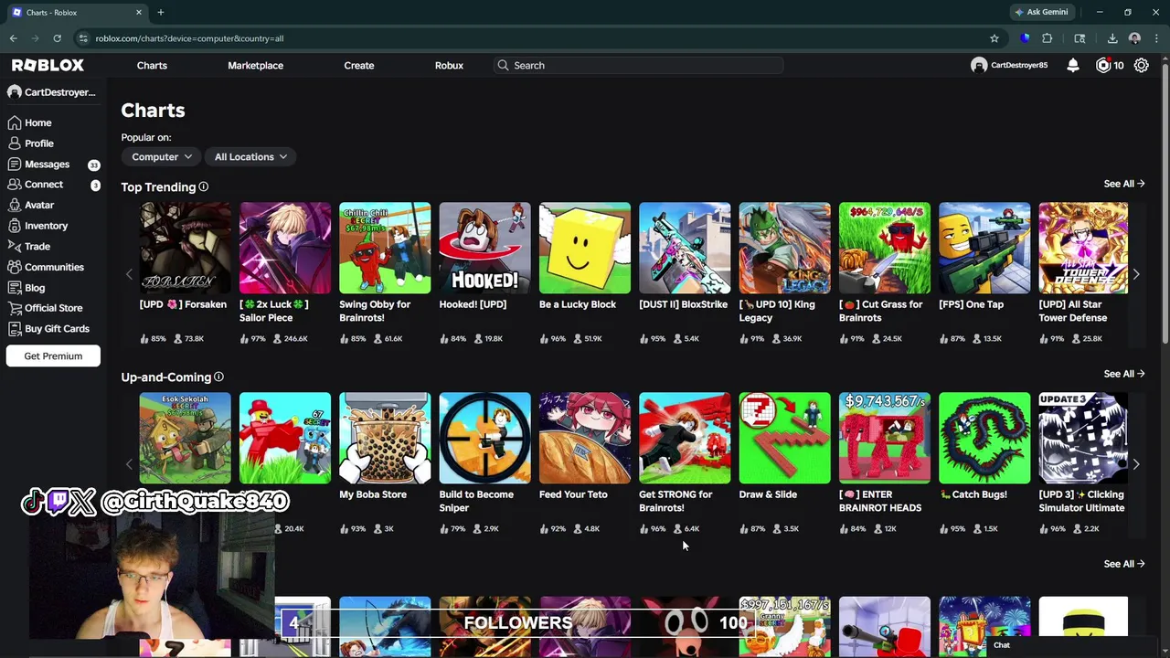Click the Top Trending info icon

[204, 186]
